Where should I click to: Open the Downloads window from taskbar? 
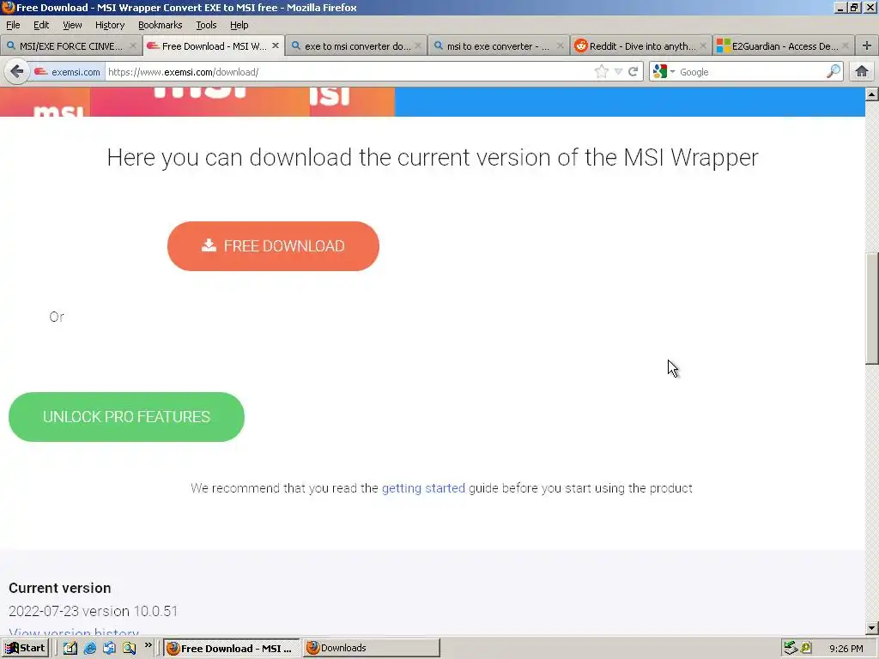[x=371, y=648]
